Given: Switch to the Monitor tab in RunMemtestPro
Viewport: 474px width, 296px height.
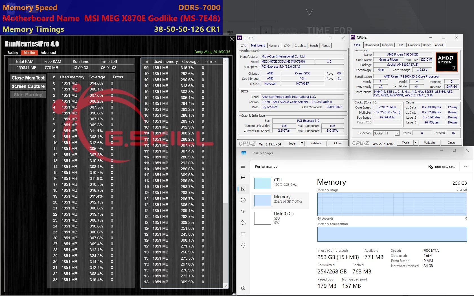Looking at the screenshot, I should point(29,52).
